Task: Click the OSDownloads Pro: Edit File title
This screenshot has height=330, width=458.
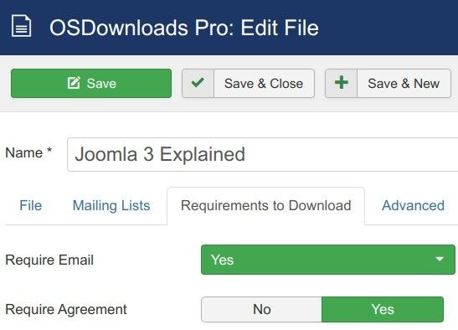Action: tap(184, 28)
